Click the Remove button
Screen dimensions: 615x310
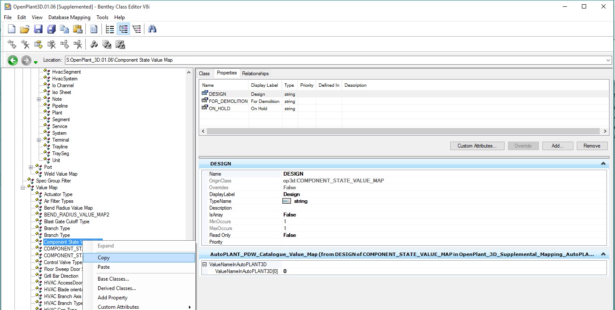pos(592,146)
